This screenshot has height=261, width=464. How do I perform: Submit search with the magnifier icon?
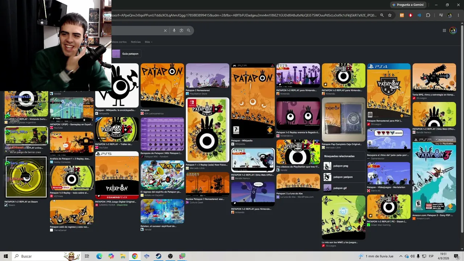pyautogui.click(x=188, y=30)
